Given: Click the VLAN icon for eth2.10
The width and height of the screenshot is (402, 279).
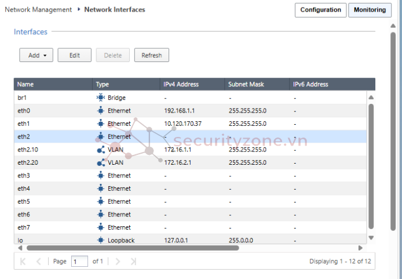Looking at the screenshot, I should point(100,150).
